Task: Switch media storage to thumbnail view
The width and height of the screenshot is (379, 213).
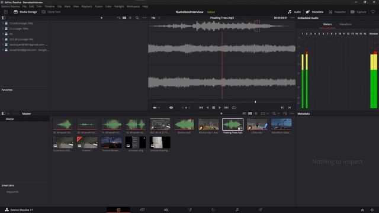Action: click(x=124, y=18)
